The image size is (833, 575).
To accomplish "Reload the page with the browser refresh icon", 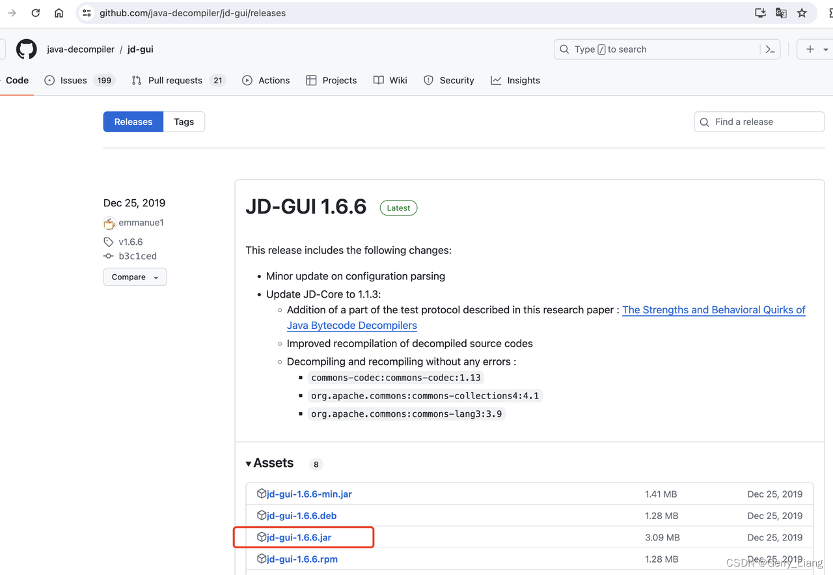I will [x=36, y=13].
